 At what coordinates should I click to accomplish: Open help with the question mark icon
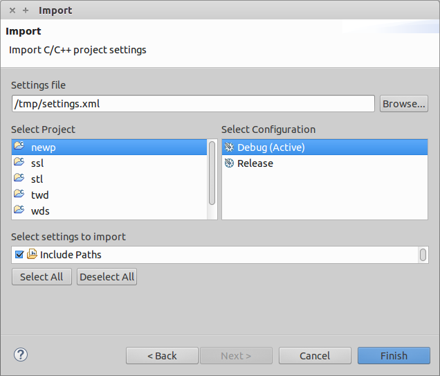[x=20, y=355]
